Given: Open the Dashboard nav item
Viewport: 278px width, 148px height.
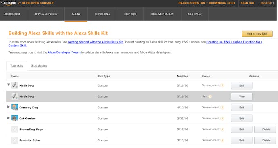Looking at the screenshot, I should [x=12, y=14].
